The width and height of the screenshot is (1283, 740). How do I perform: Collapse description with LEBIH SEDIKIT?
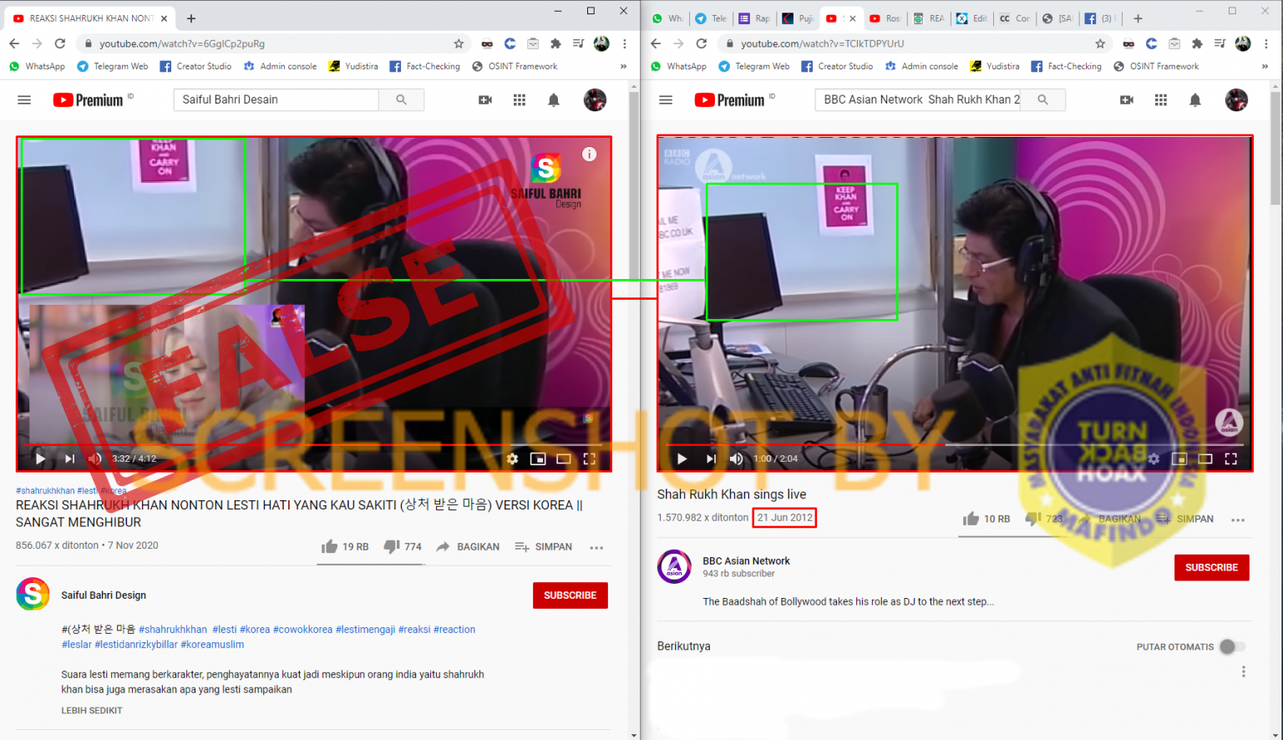92,711
